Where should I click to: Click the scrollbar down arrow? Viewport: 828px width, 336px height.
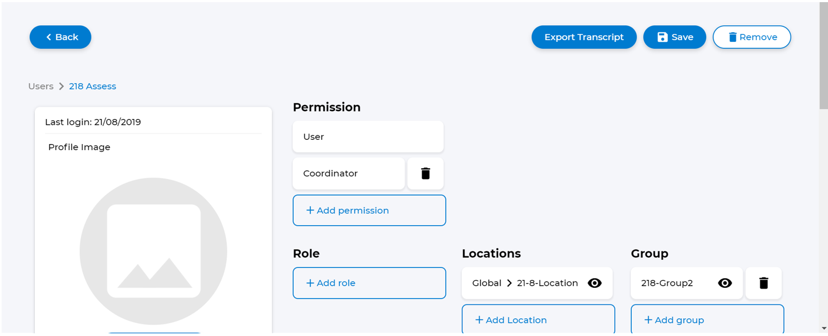pyautogui.click(x=824, y=328)
